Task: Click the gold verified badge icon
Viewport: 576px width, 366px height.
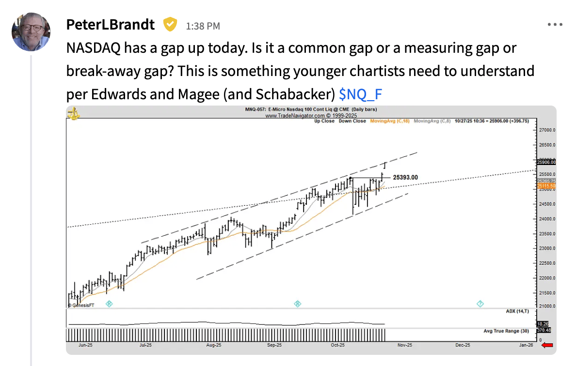Action: point(170,25)
